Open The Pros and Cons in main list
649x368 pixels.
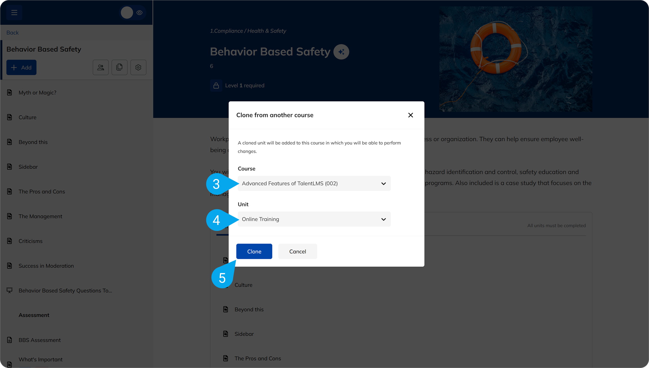pyautogui.click(x=258, y=358)
